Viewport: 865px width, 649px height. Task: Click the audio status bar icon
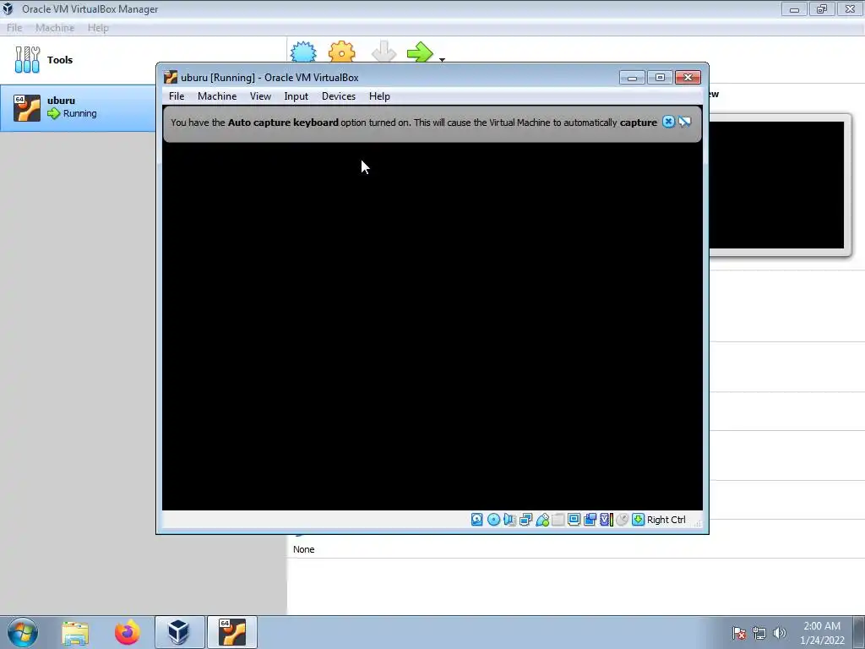(509, 520)
